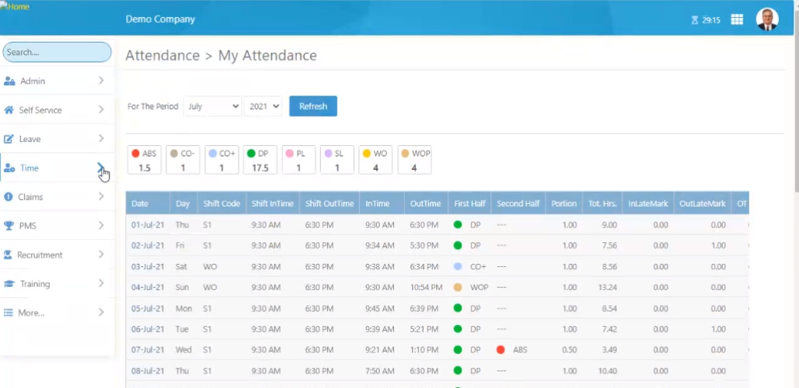The height and width of the screenshot is (388, 799).
Task: Click the Claims exclamation icon
Action: pos(8,197)
